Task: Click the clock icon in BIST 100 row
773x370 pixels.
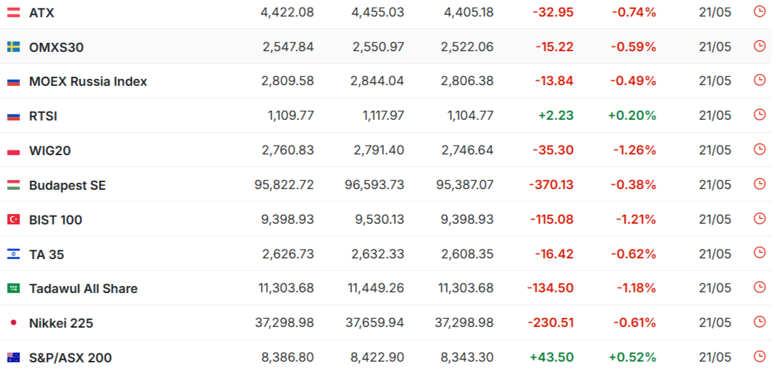Action: click(x=759, y=218)
